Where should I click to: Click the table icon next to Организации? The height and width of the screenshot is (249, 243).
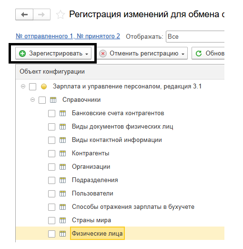(62, 167)
